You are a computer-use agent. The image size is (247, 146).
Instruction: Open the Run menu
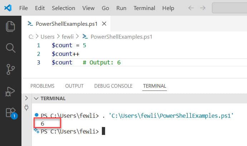point(121,8)
